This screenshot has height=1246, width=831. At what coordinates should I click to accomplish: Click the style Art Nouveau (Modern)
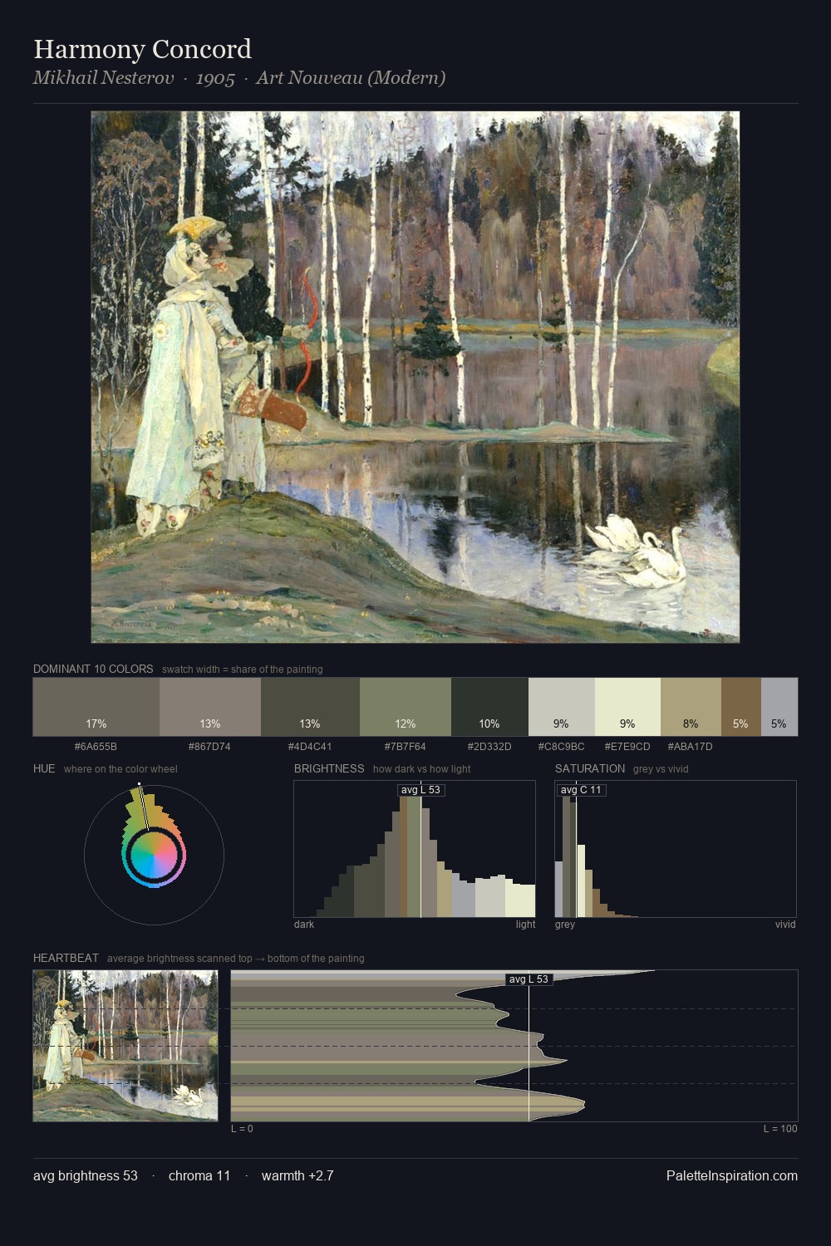click(351, 78)
